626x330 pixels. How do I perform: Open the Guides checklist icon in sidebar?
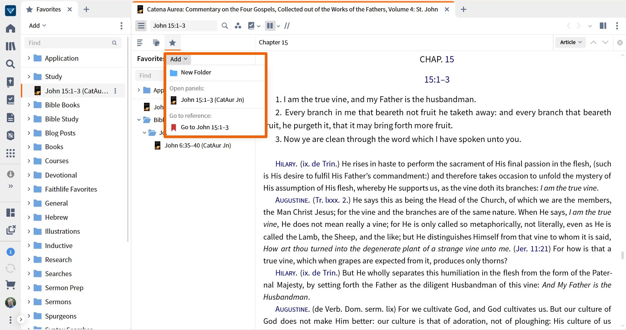pos(10,100)
